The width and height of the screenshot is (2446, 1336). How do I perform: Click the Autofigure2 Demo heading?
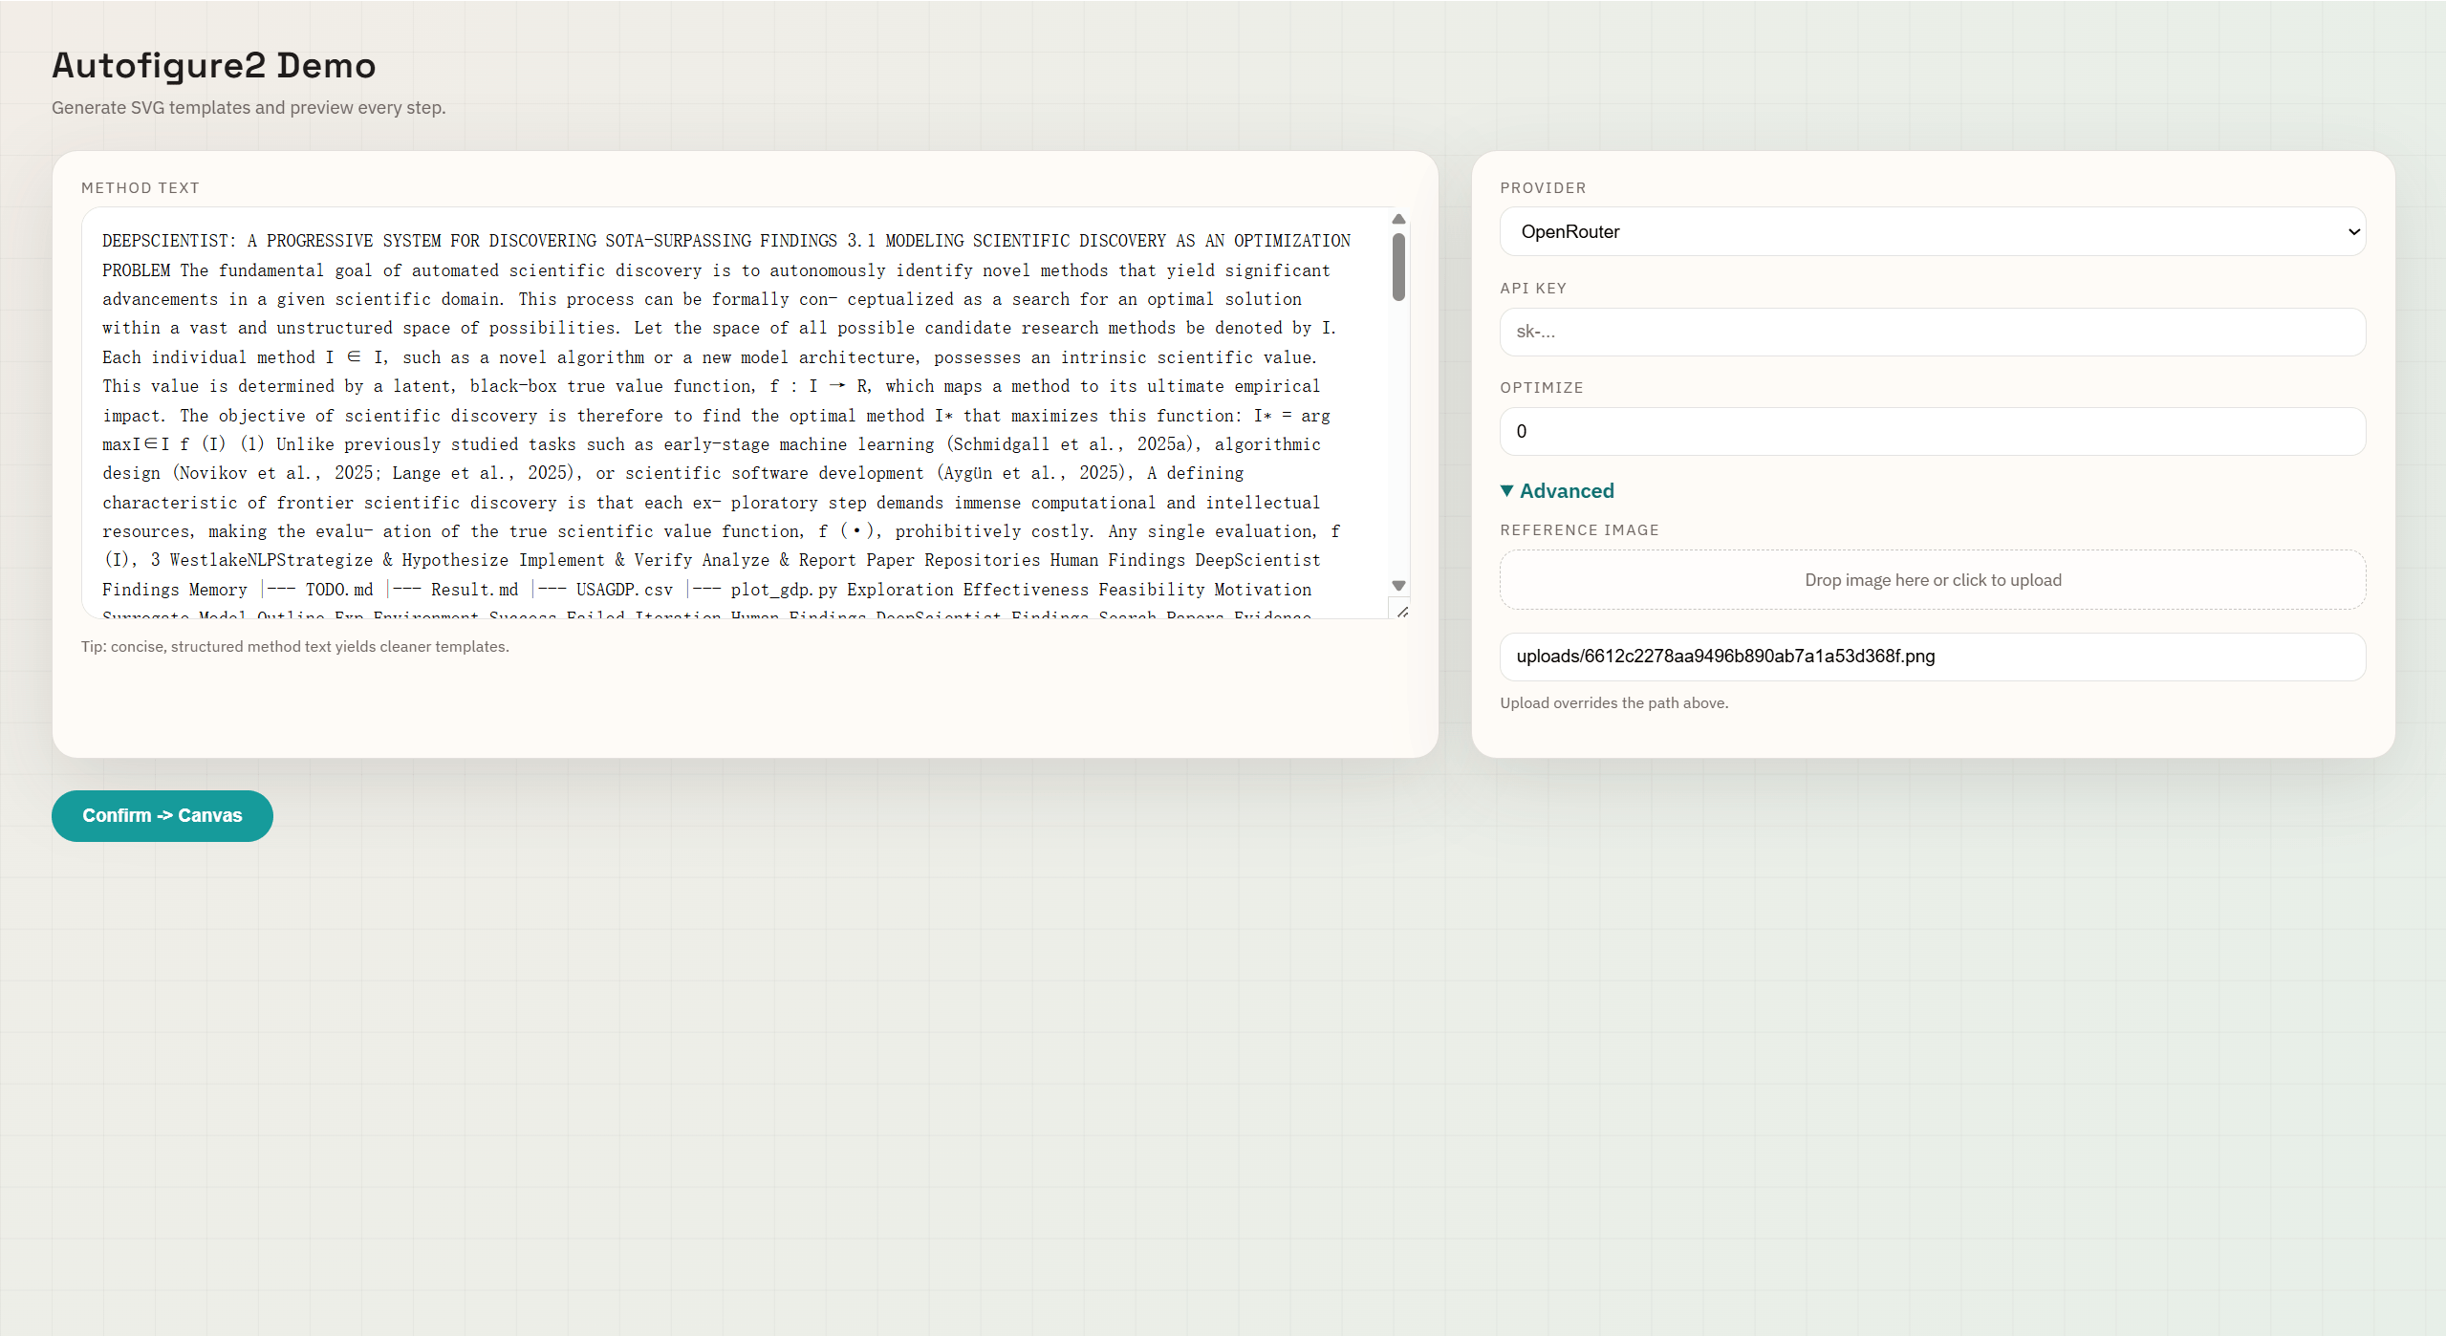[214, 65]
